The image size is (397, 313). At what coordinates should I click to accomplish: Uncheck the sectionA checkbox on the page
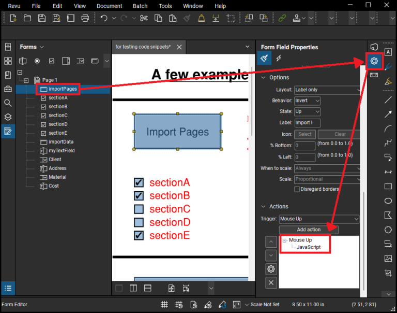coord(139,182)
